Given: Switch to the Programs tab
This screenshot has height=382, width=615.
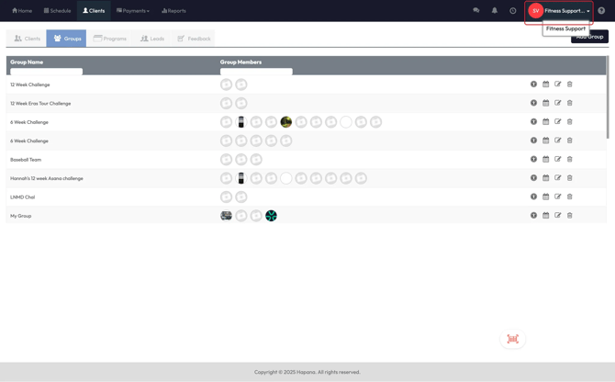Looking at the screenshot, I should [x=110, y=39].
